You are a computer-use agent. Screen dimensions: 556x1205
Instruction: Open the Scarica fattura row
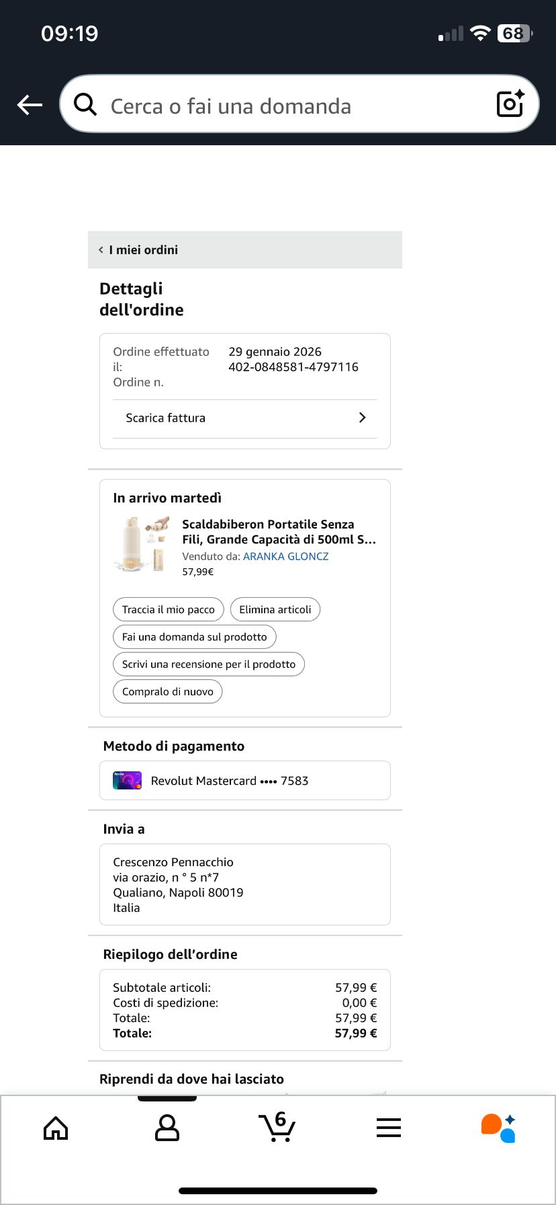pyautogui.click(x=244, y=418)
